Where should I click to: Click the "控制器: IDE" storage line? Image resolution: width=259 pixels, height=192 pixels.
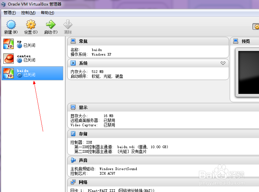(81, 142)
